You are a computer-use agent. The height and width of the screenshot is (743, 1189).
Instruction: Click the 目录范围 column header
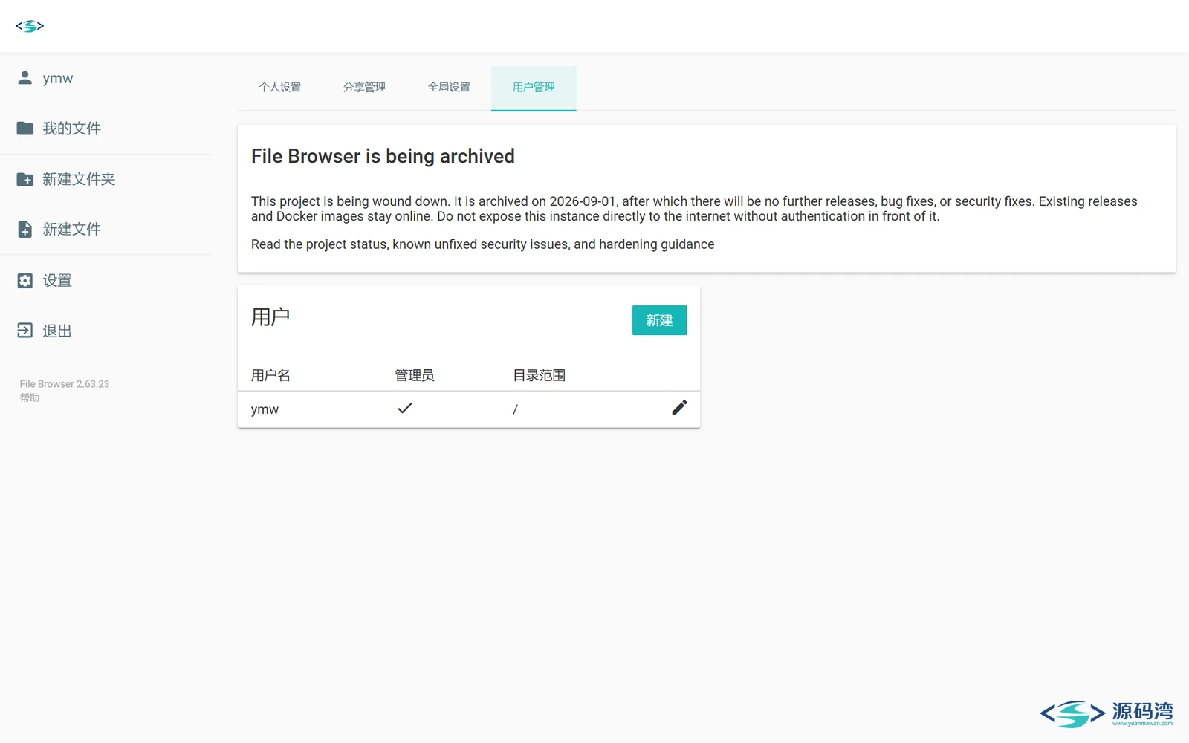(539, 375)
